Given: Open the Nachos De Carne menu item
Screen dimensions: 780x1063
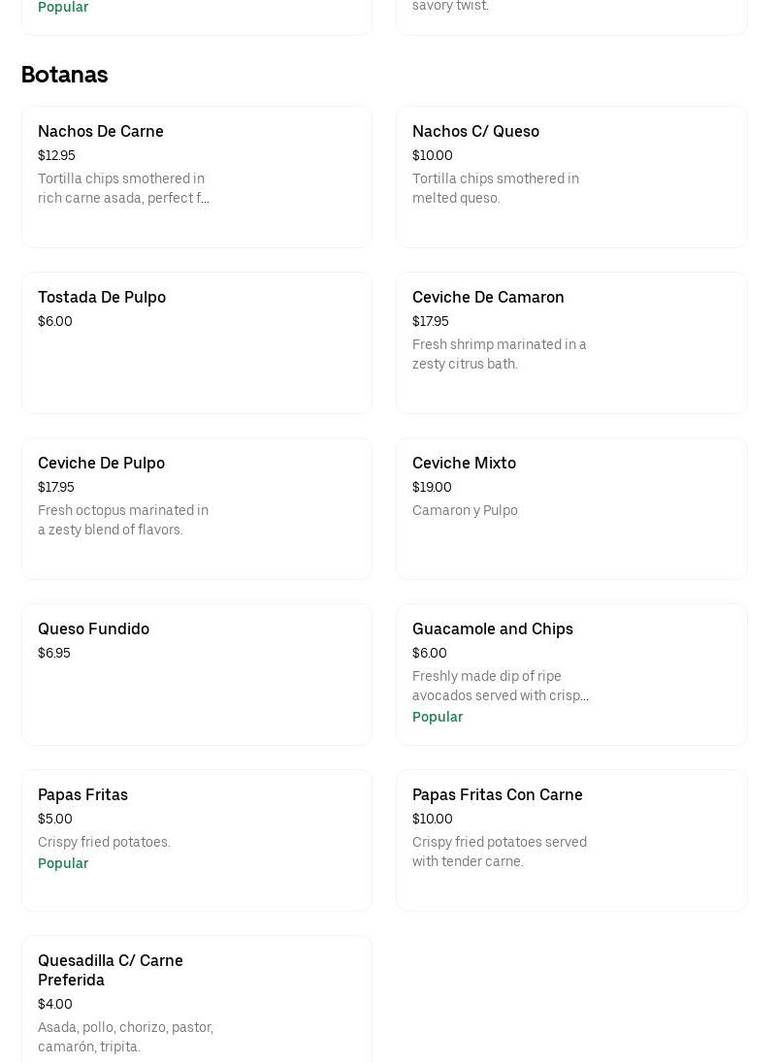Looking at the screenshot, I should [101, 132].
